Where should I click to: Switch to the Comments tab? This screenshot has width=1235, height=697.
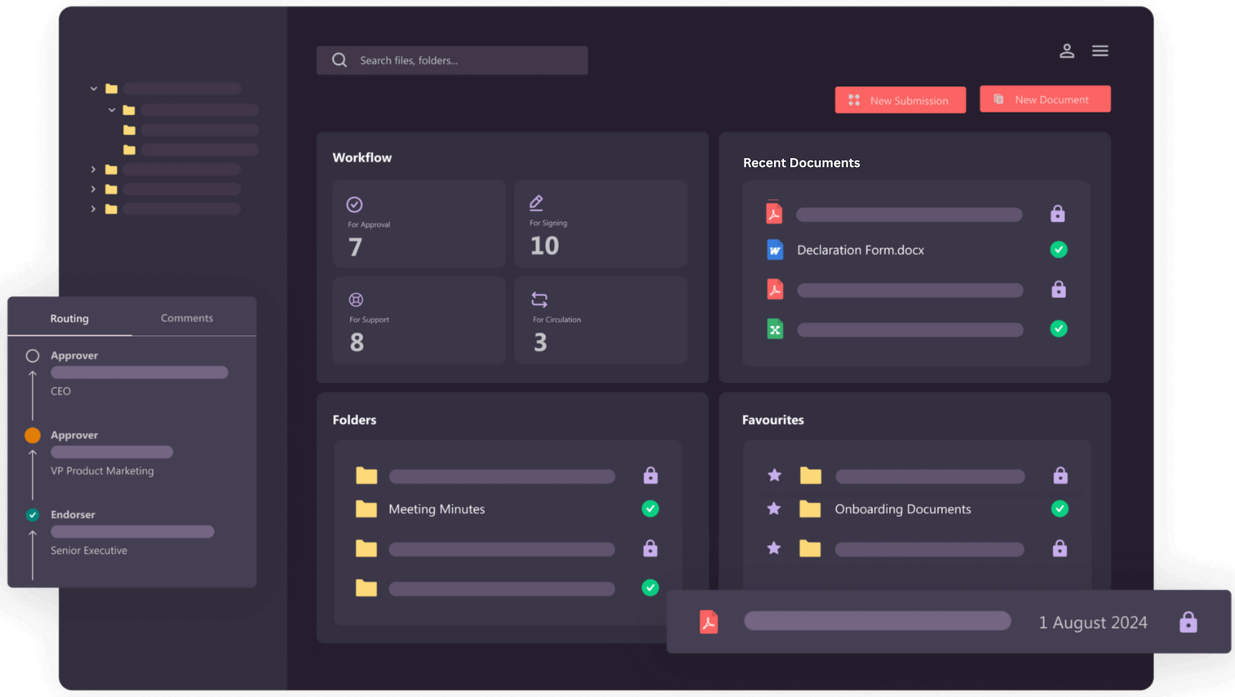pyautogui.click(x=187, y=318)
